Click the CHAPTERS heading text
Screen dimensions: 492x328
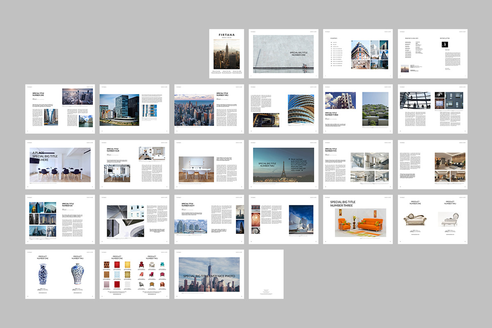[x=334, y=39]
